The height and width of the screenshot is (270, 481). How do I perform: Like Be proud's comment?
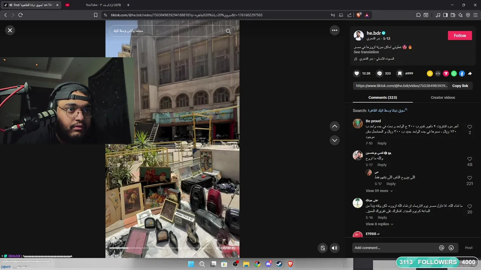pos(470,127)
